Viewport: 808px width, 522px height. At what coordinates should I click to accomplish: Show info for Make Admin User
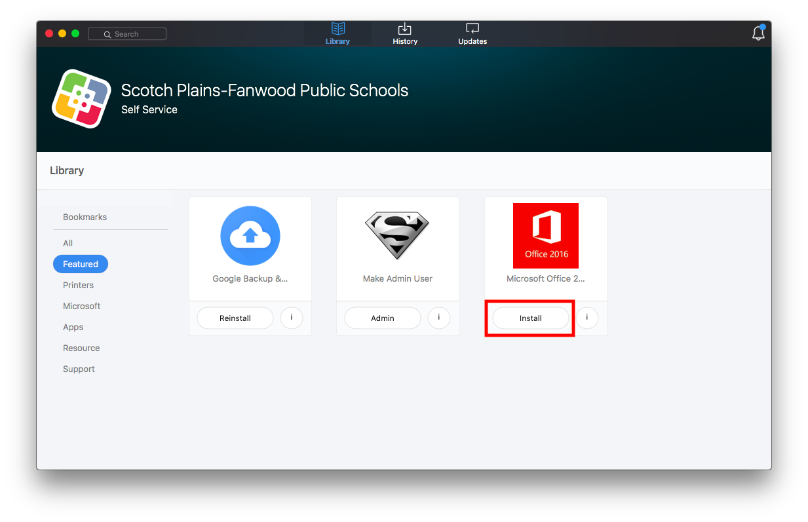coord(439,318)
